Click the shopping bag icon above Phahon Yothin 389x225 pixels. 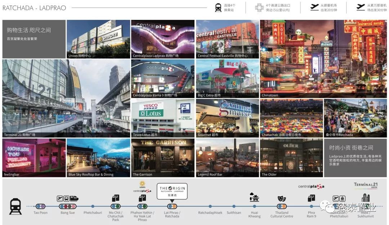(x=142, y=198)
